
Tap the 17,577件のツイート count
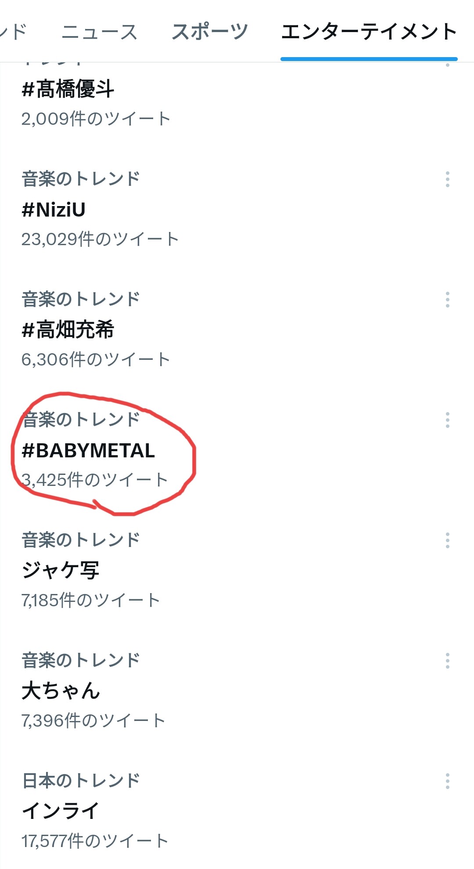click(95, 841)
